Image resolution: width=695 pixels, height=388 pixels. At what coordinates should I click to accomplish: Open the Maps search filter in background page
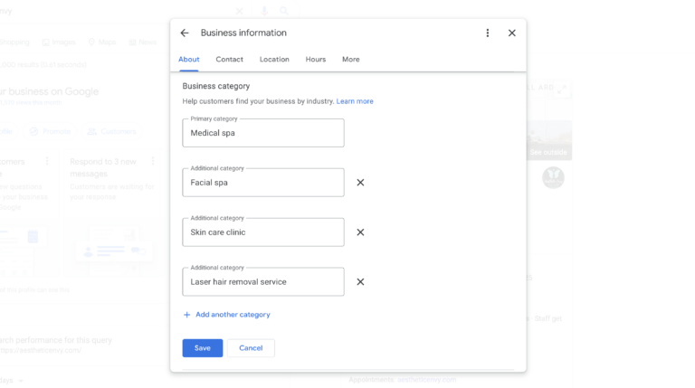pos(102,43)
